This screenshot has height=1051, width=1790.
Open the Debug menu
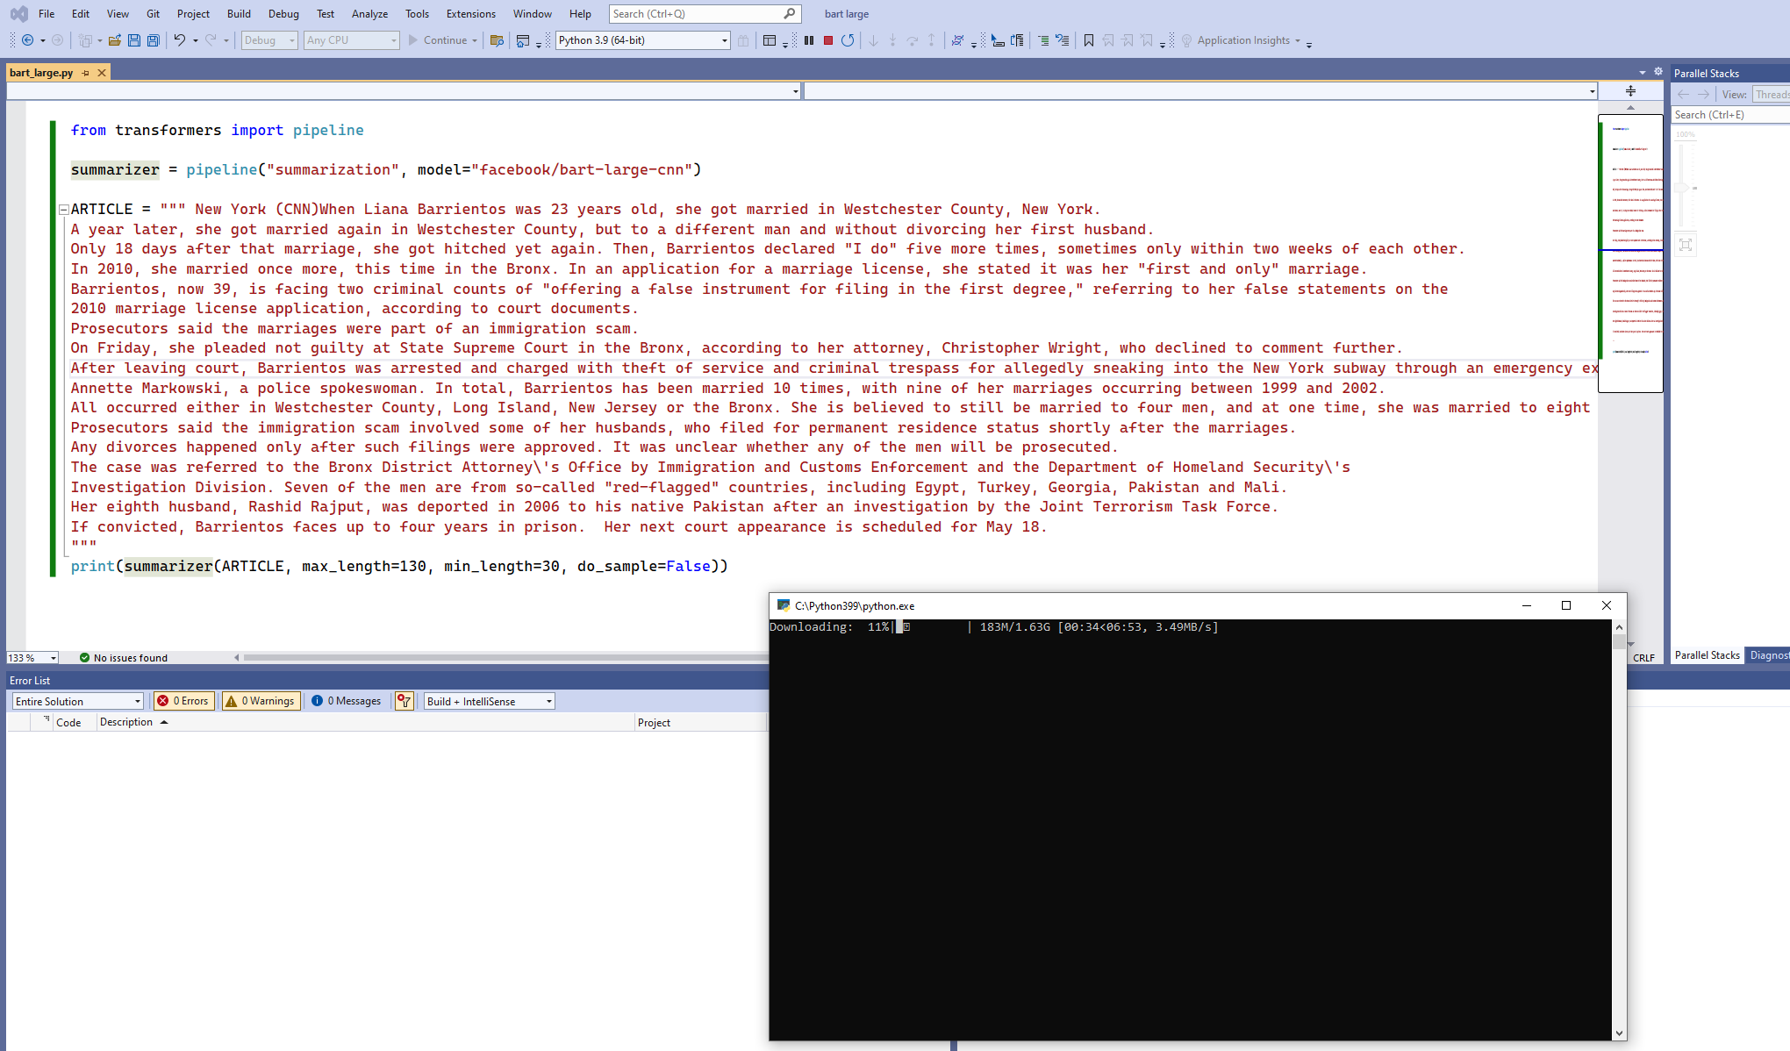(x=283, y=14)
